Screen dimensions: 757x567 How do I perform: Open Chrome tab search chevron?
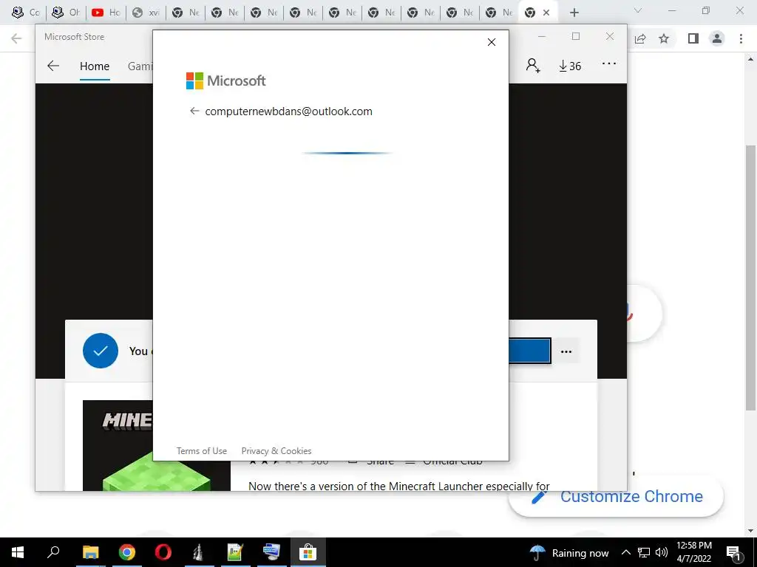click(x=638, y=10)
